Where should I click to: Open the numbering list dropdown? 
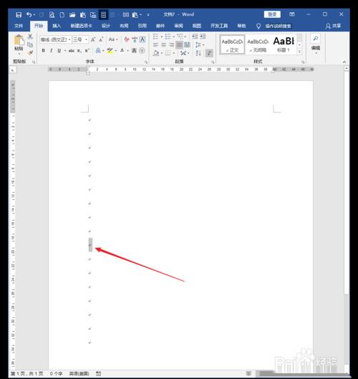174,37
